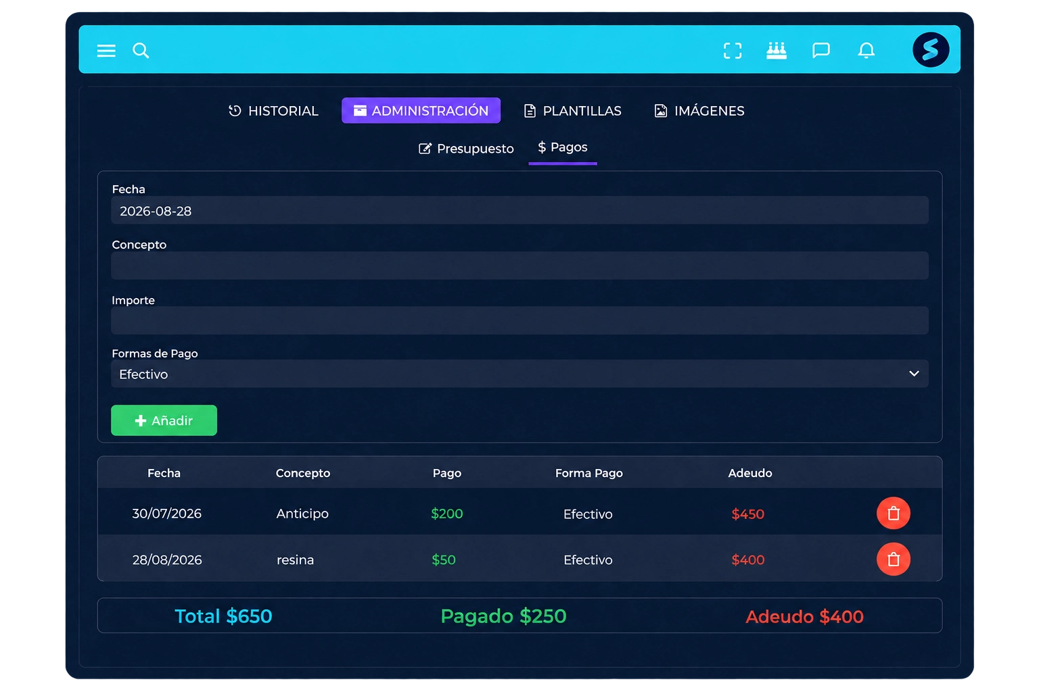
Task: Switch to the Historial tab
Action: (x=273, y=111)
